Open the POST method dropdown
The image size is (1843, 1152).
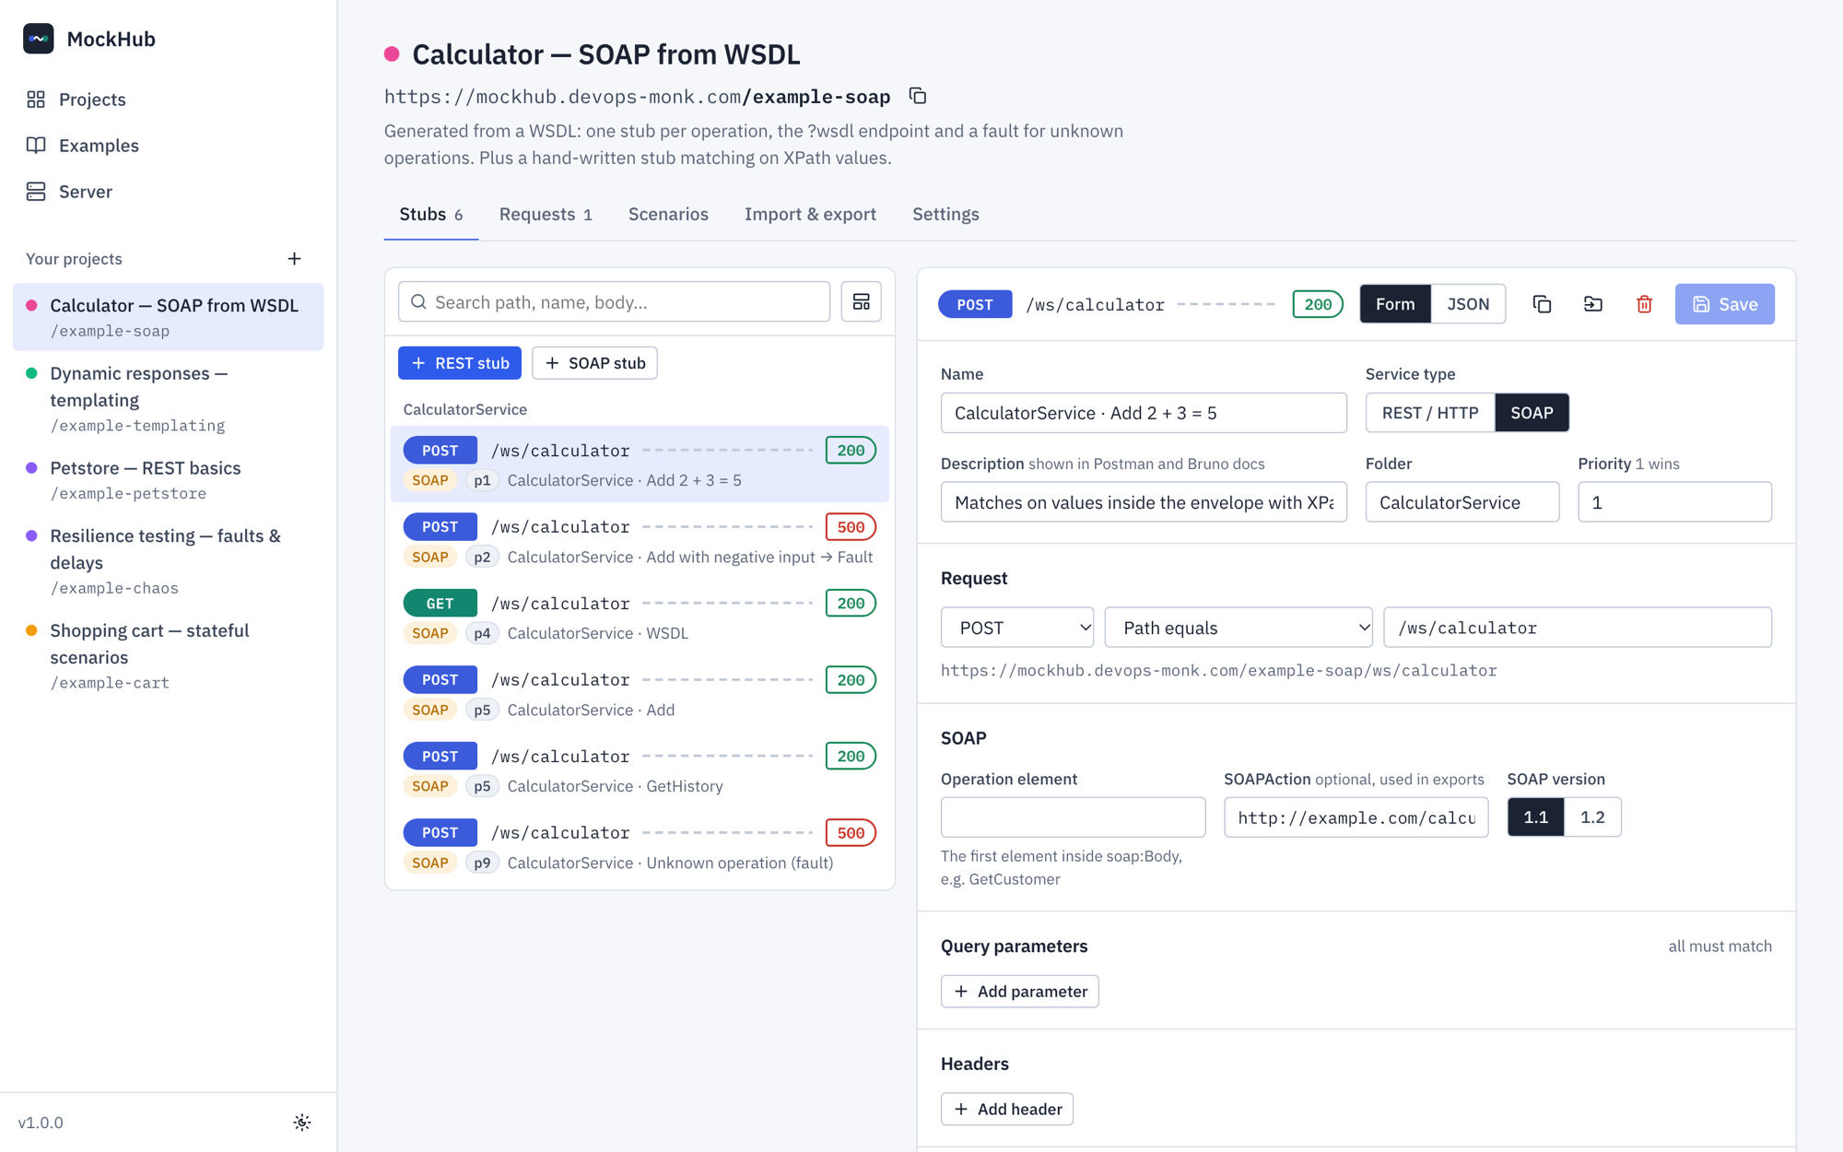(x=1017, y=628)
